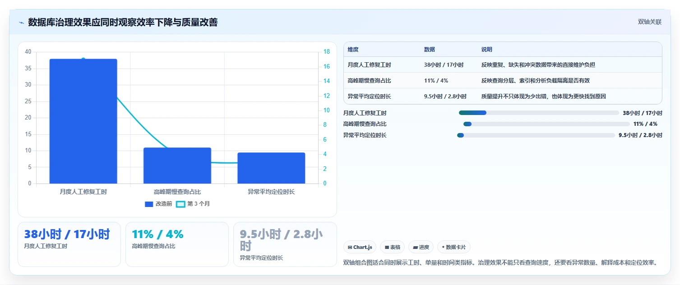
Task: Click the lightning icon beside the card title
Action: [21, 23]
